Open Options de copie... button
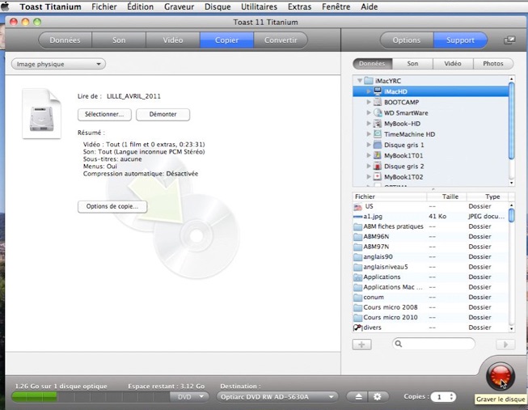This screenshot has width=528, height=410. pos(112,206)
